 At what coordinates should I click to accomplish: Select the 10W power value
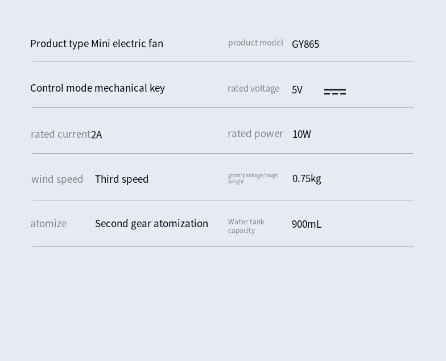(302, 134)
